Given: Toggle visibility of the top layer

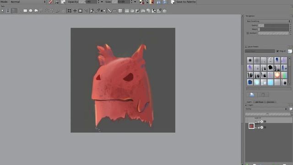Looking at the screenshot, I should point(256,121).
